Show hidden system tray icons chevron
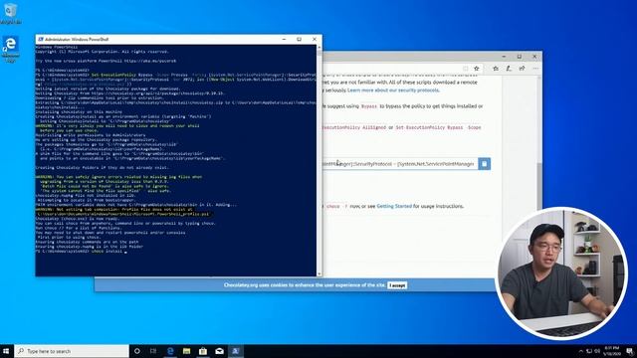The image size is (637, 358). (x=580, y=351)
